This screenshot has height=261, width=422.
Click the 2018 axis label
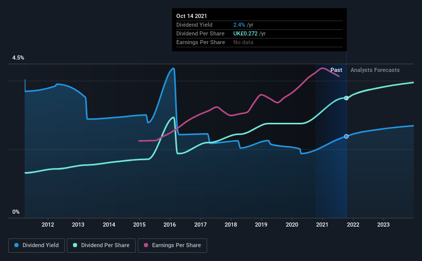pos(231,225)
